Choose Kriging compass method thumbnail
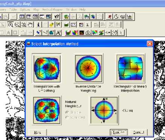 point(104,110)
